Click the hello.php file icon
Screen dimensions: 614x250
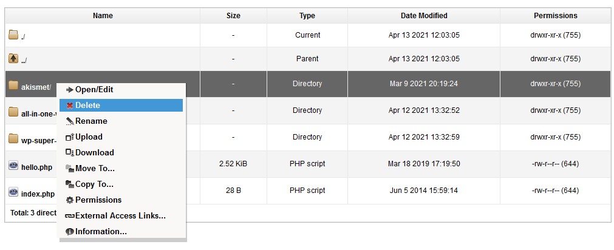[x=13, y=165]
